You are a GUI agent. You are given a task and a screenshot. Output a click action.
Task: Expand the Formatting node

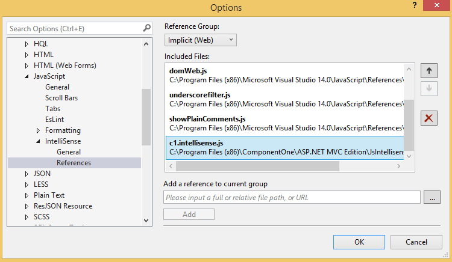(38, 130)
